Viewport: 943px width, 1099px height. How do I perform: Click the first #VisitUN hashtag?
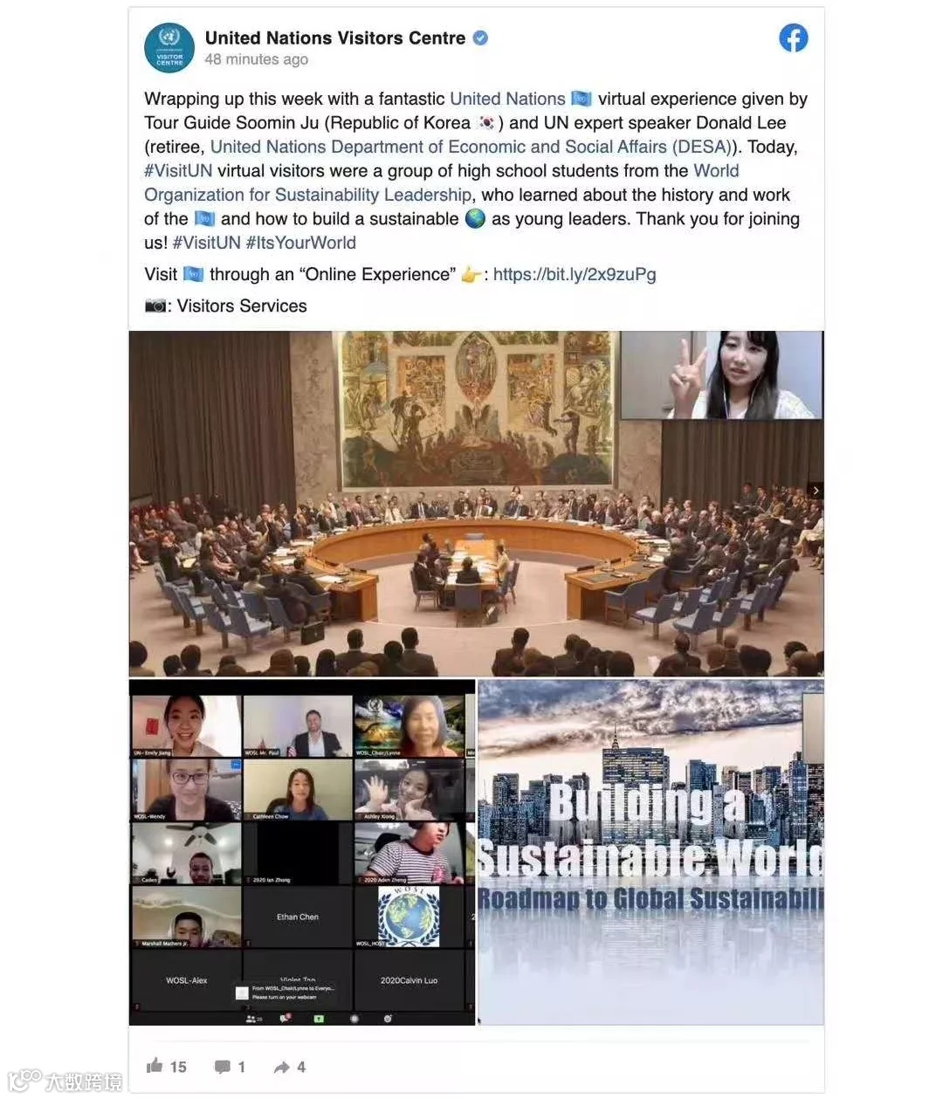(x=178, y=170)
